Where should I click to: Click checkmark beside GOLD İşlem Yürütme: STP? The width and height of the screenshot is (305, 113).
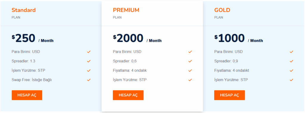(291, 80)
